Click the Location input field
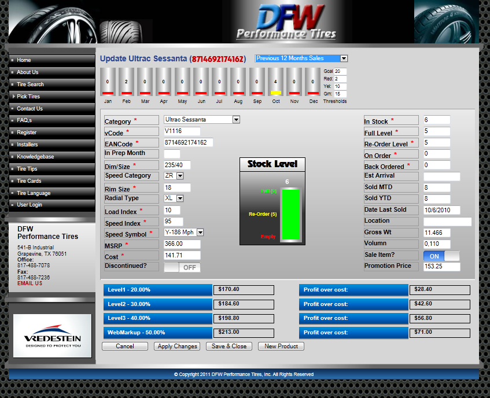This screenshot has height=398, width=490. (448, 222)
